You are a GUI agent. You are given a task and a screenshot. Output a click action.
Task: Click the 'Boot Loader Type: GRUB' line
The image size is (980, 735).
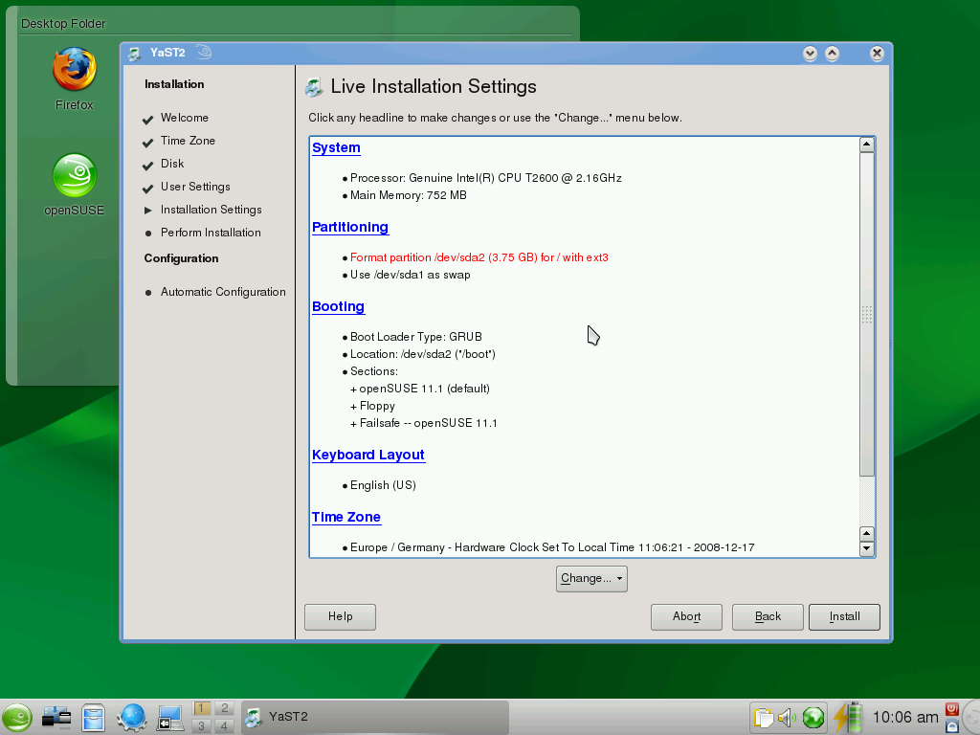(415, 337)
